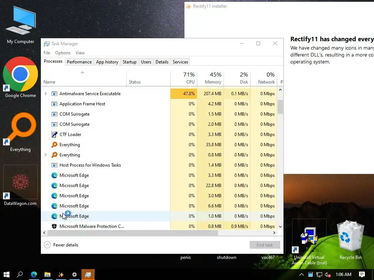The width and height of the screenshot is (374, 280).
Task: Click the End task button
Action: (265, 245)
